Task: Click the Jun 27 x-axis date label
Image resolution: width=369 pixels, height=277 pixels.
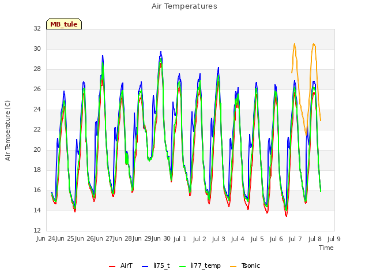Action: point(104,238)
